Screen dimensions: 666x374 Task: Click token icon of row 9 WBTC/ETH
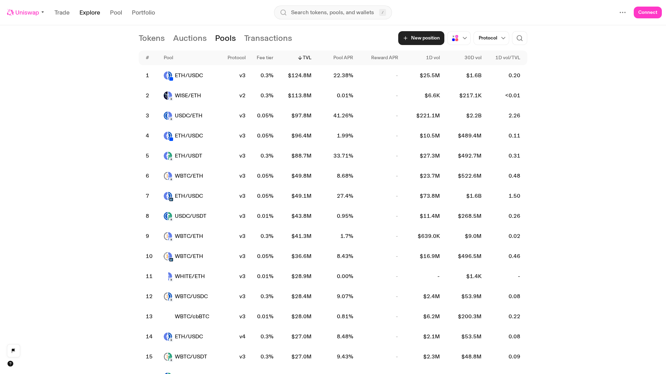168,236
